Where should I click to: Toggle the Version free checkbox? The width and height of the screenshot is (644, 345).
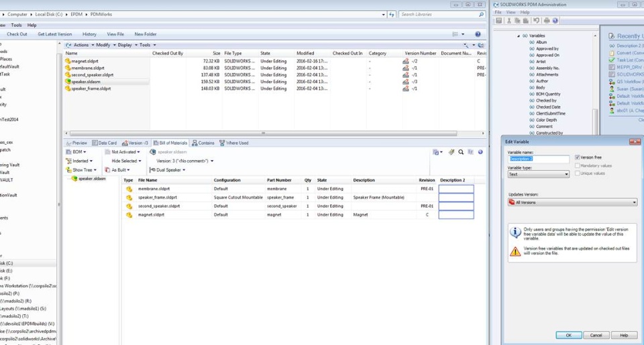tap(577, 157)
